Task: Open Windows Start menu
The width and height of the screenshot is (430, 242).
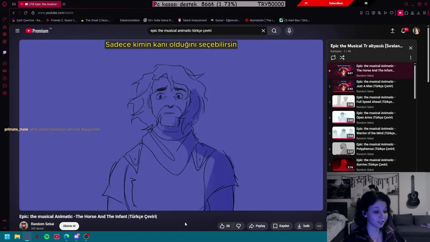Action: coord(7,237)
